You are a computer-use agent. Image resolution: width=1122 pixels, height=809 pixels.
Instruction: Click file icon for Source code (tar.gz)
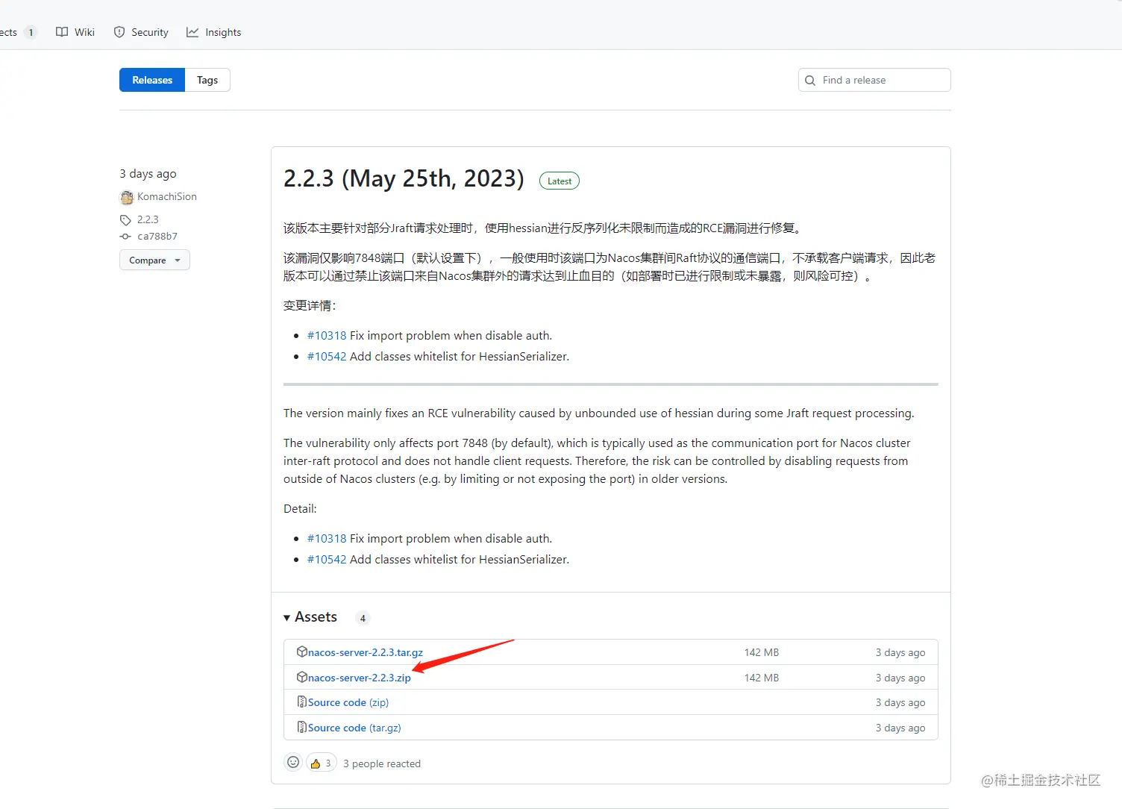point(302,727)
